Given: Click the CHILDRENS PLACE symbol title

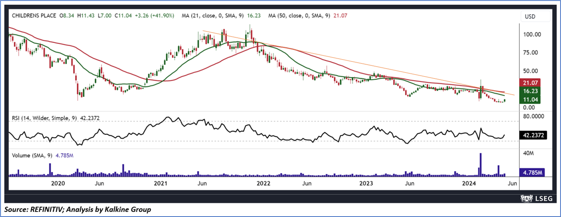Looking at the screenshot, I should [34, 16].
